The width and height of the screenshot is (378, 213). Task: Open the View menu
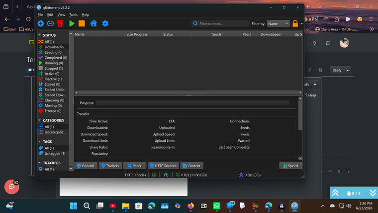coord(61,15)
